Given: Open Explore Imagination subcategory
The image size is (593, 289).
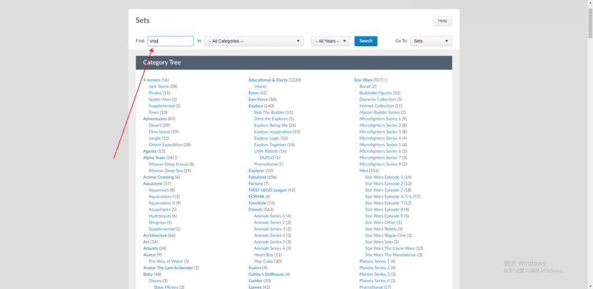Looking at the screenshot, I should point(273,132).
